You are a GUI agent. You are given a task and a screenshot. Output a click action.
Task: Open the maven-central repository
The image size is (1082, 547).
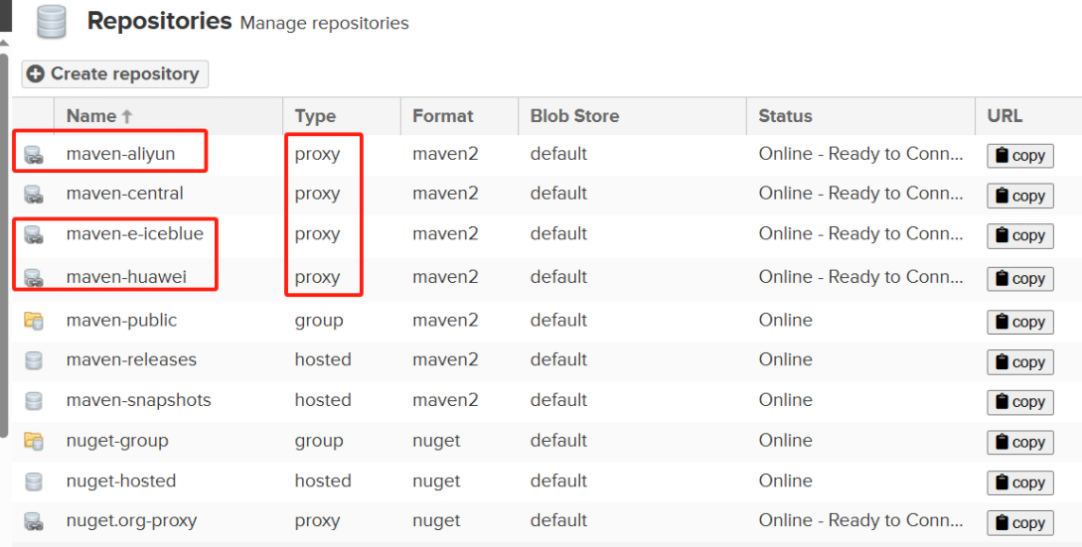pos(125,194)
